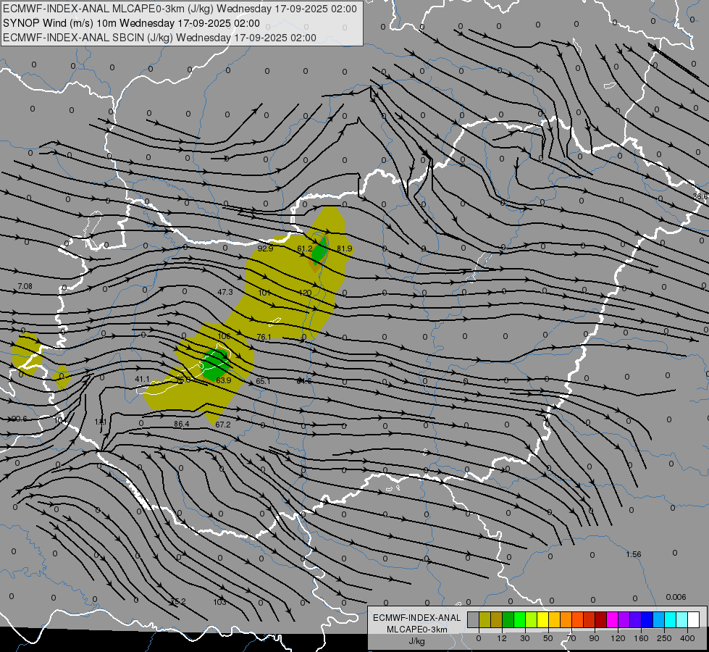Select the map value '47.3'

[x=225, y=292]
